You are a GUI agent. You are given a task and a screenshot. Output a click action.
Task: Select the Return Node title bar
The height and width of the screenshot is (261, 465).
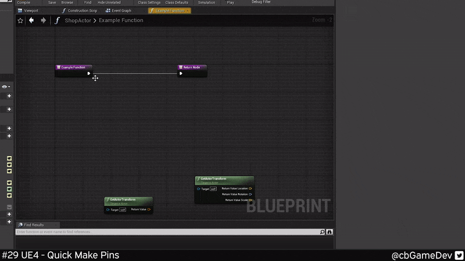[192, 67]
